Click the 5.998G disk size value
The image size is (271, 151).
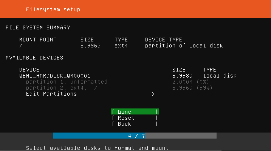click(x=182, y=76)
